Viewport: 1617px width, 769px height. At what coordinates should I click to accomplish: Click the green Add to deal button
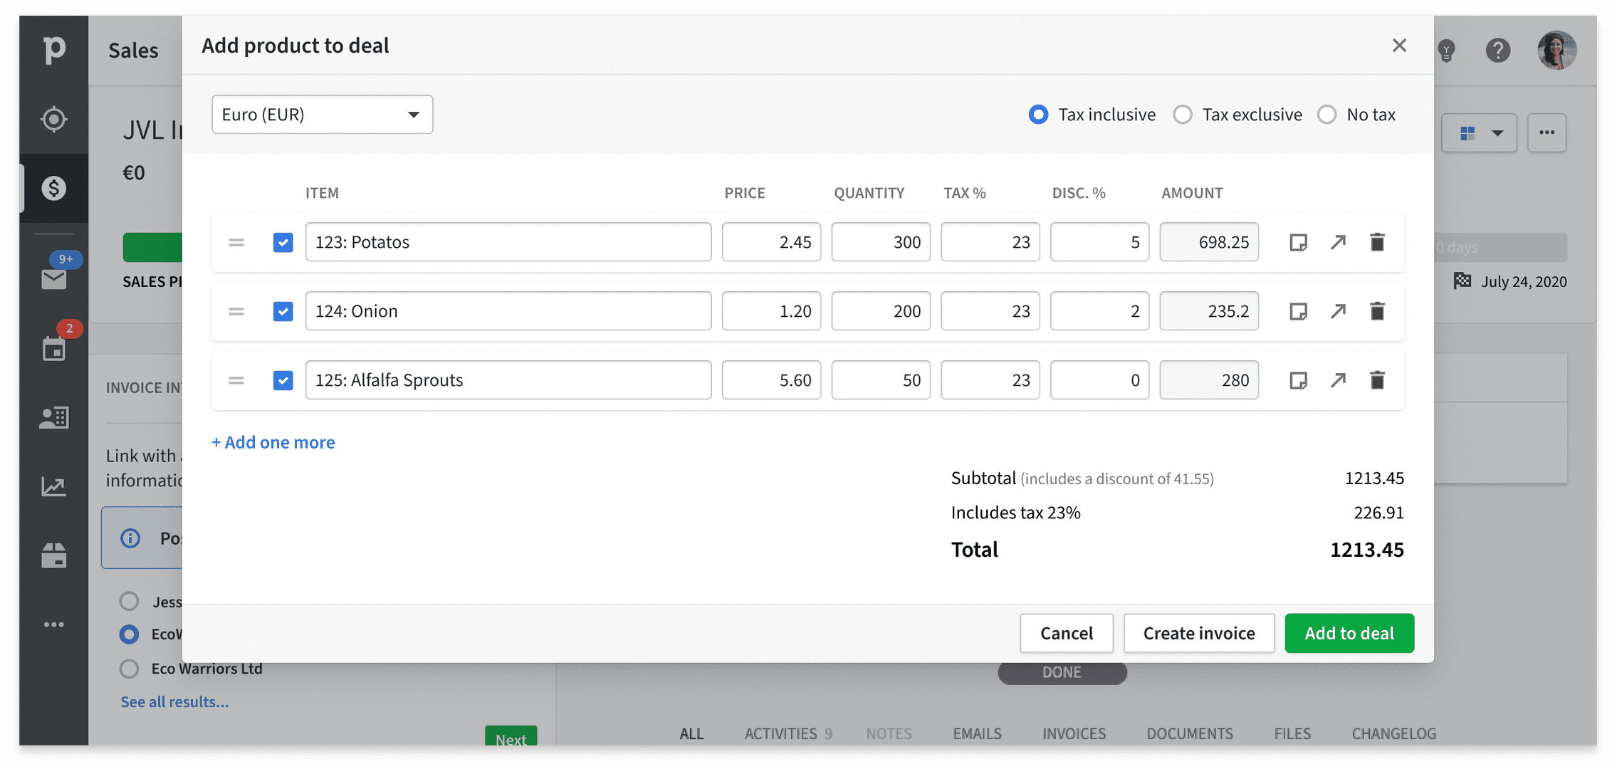(x=1349, y=634)
